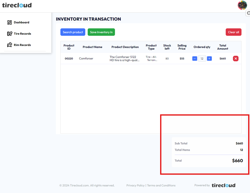Click the tirecloud logo in header
250x193 pixels.
point(17,5)
